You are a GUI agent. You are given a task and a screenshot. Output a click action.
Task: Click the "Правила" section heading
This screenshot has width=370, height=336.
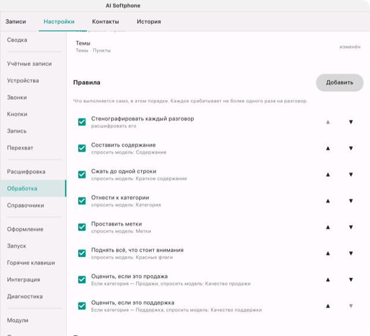[x=87, y=82]
